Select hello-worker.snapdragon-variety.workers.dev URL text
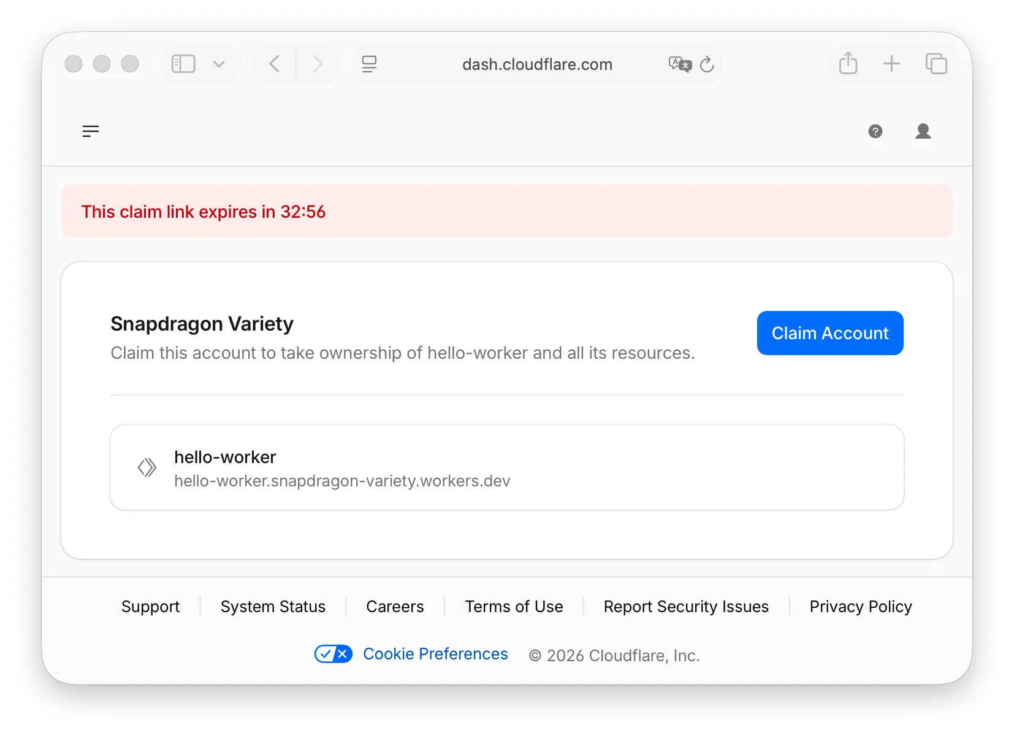 point(342,481)
